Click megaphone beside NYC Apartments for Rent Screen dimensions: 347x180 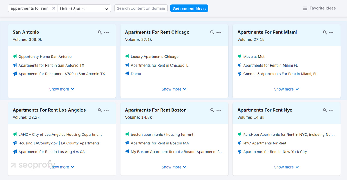[x=239, y=143]
